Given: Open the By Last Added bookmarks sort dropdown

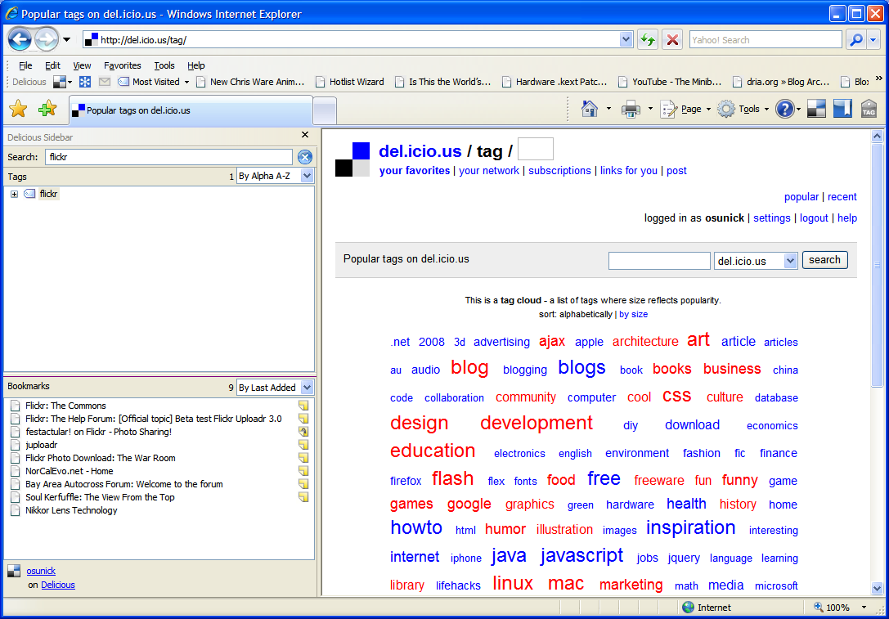Looking at the screenshot, I should tap(307, 387).
